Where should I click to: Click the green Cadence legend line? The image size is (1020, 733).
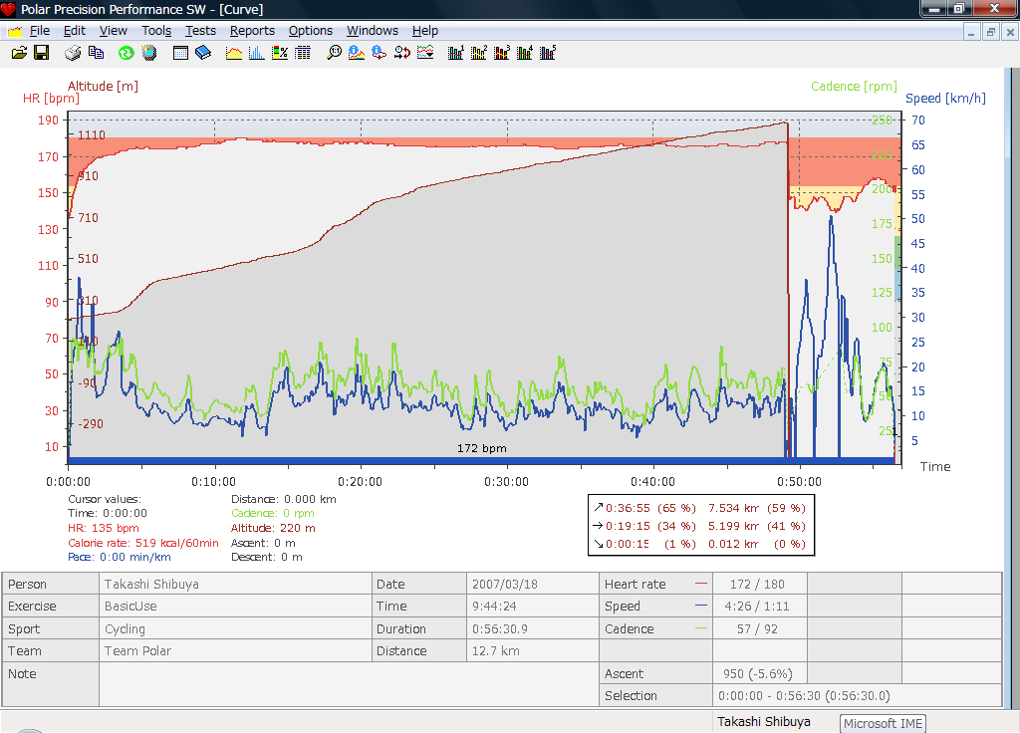pos(701,628)
